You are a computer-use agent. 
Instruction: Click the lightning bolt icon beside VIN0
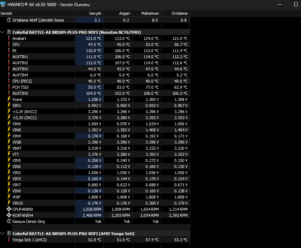coord(9,123)
